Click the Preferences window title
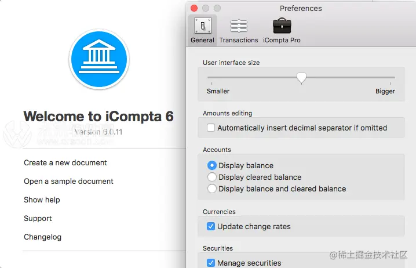This screenshot has width=416, height=268. click(x=301, y=9)
